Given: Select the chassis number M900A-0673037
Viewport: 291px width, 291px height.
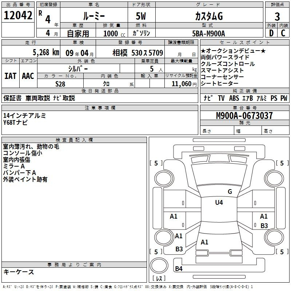Looking at the screenshot, I should (x=244, y=116).
